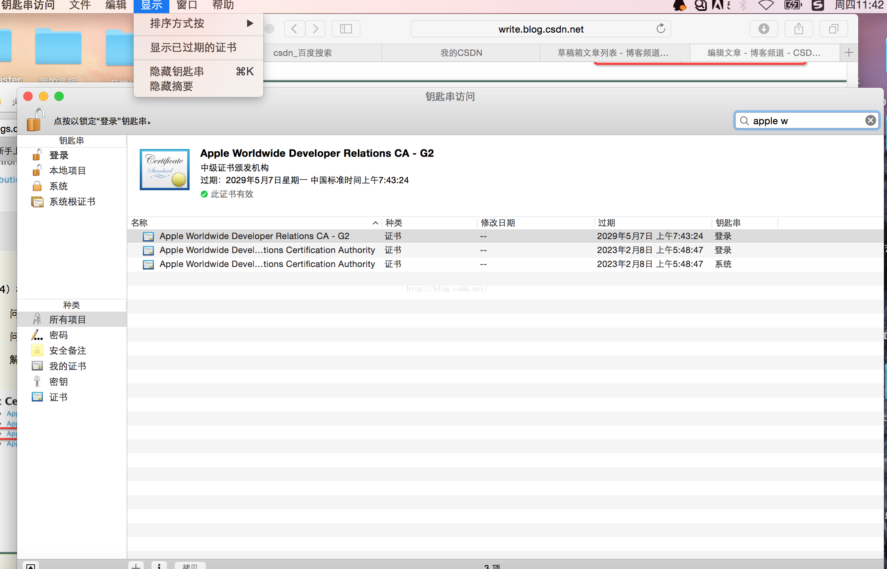887x569 pixels.
Task: Open the battery status menu
Action: (793, 5)
